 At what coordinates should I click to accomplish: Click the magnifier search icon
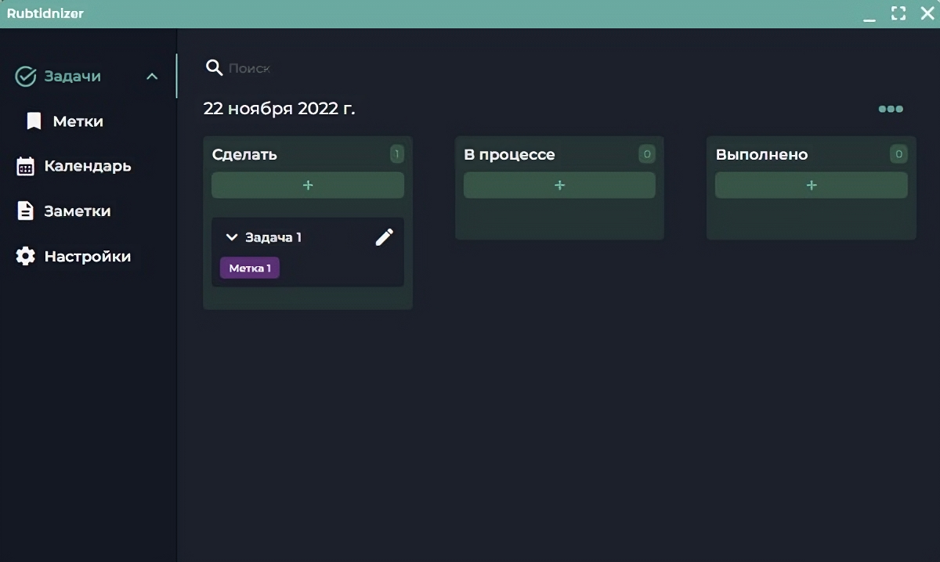click(x=214, y=67)
